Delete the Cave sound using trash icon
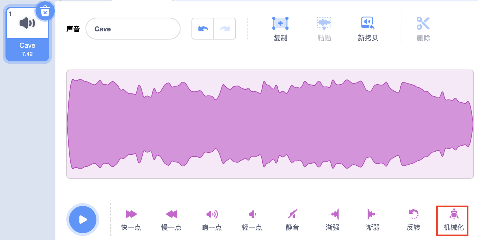The image size is (478, 240). 45,12
